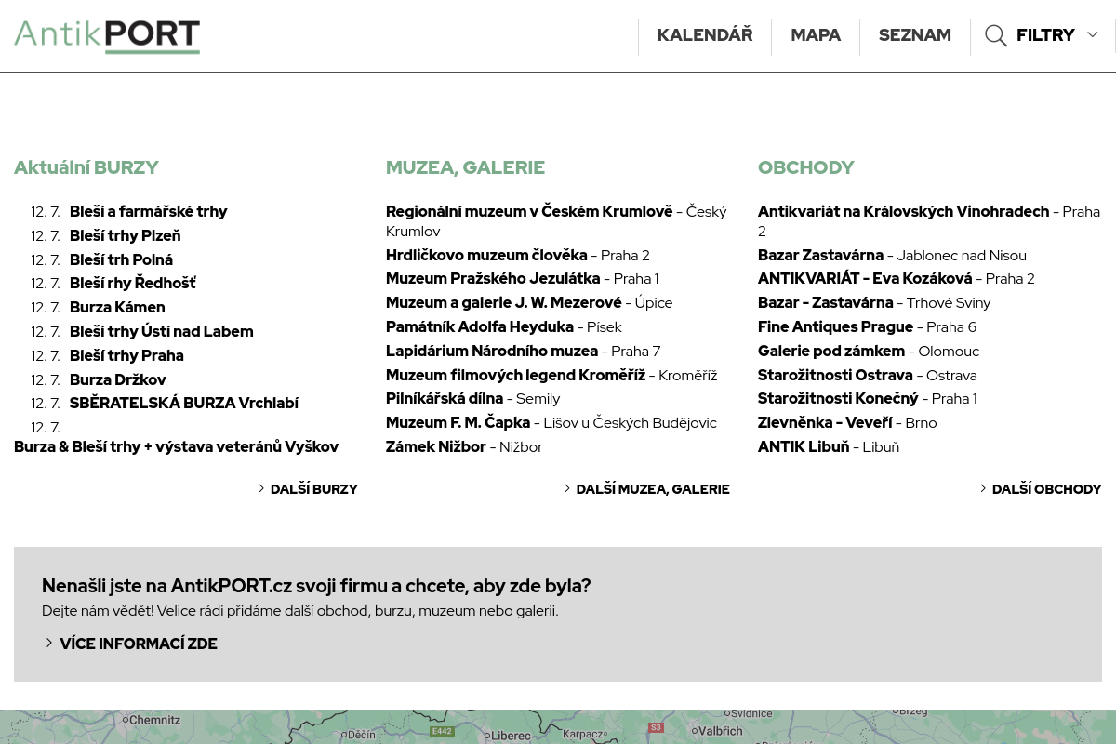
Task: Open Burza & Bleší trhy Vyškov event
Action: click(x=177, y=447)
